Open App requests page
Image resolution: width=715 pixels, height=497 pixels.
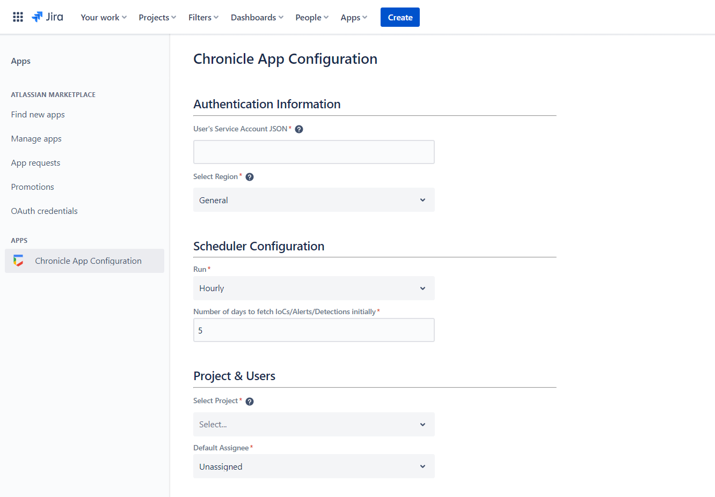coord(35,162)
